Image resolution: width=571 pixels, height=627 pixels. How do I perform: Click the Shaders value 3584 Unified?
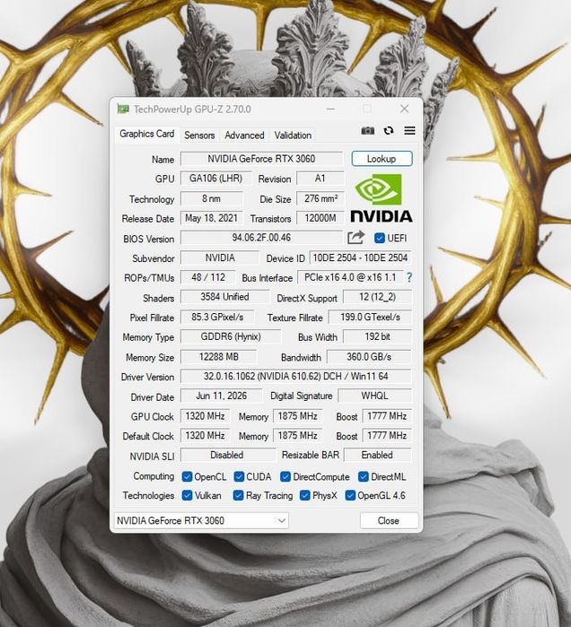click(x=224, y=297)
